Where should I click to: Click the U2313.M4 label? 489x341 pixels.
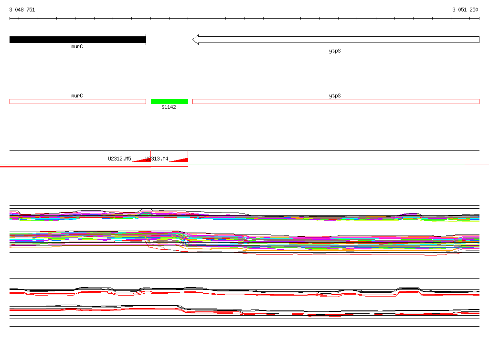click(x=157, y=159)
